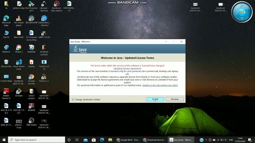This screenshot has height=143, width=255.
Task: Select the HDFCBANK Excel file icon
Action: coord(69,6)
